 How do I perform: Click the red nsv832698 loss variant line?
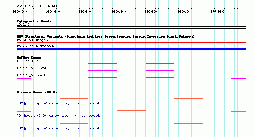131,42
